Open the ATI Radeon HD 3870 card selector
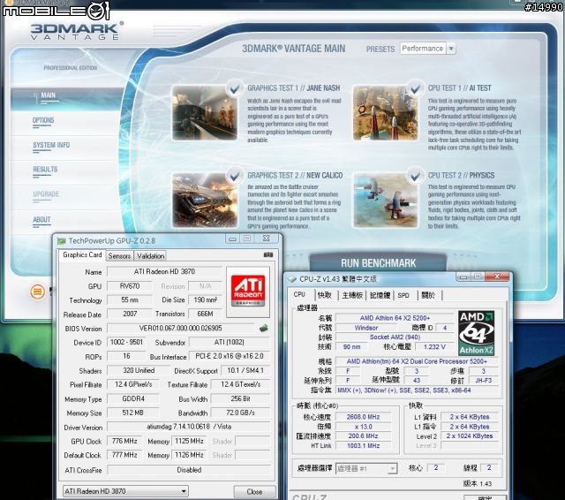Screen dimensions: 565x500 [x=125, y=491]
